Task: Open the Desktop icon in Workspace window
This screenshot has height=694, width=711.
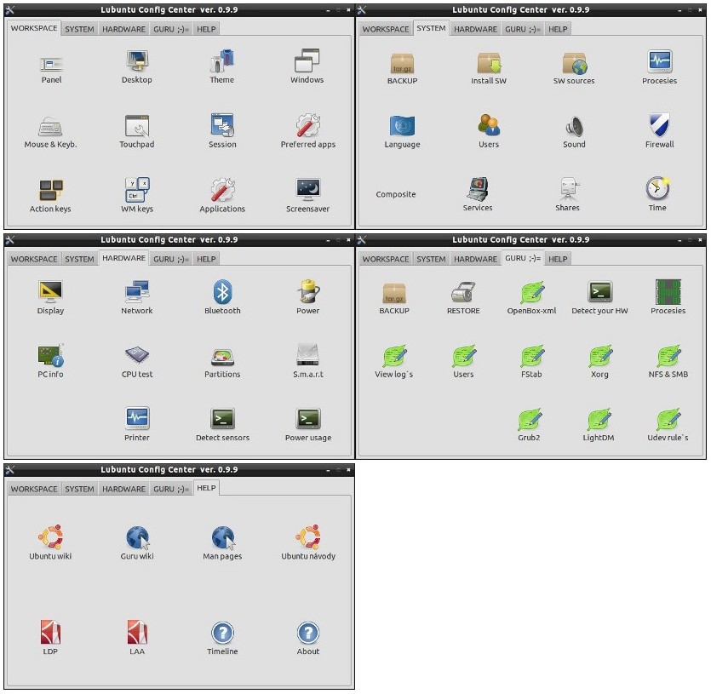Action: [x=137, y=61]
